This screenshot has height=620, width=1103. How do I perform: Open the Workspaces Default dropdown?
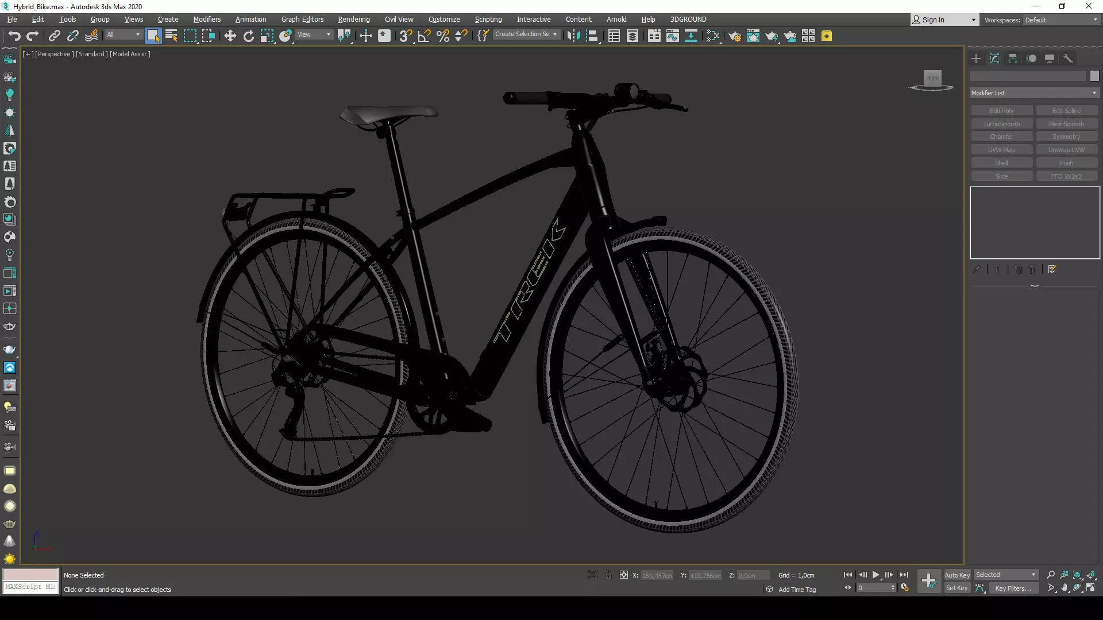(x=1060, y=20)
